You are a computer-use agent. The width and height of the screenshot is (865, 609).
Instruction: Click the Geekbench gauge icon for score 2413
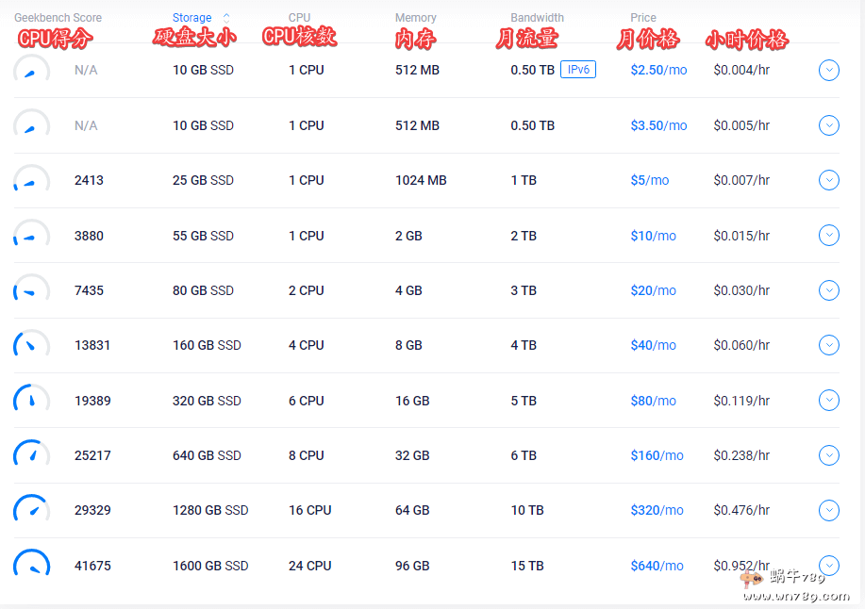(x=31, y=181)
